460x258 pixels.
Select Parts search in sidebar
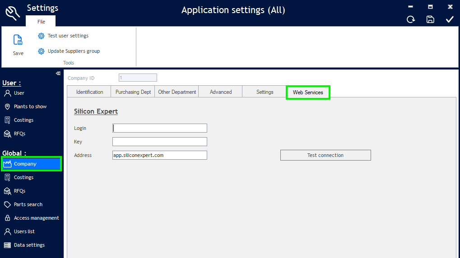click(28, 205)
